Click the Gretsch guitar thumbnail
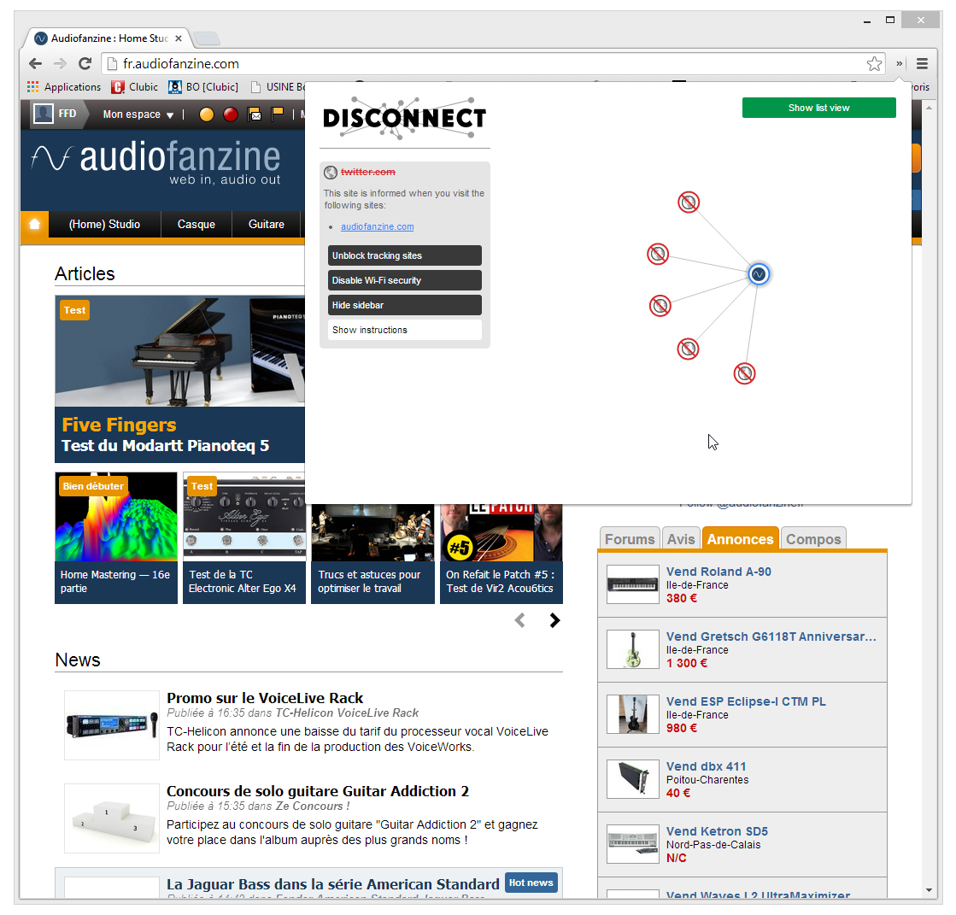 (x=633, y=649)
